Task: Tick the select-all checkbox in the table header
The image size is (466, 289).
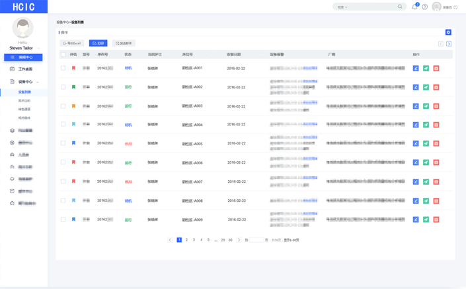Action: pos(63,55)
